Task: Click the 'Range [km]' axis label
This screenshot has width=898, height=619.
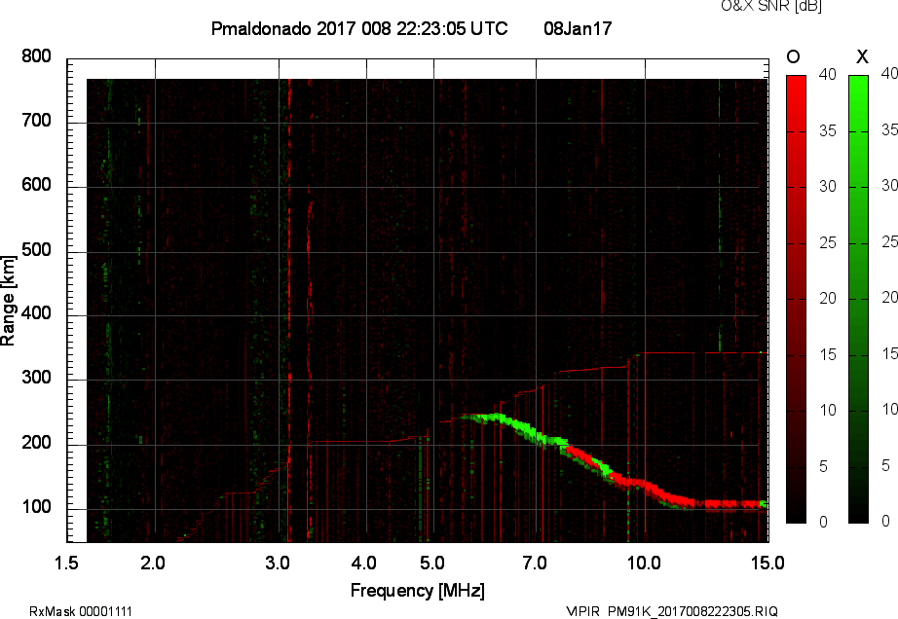Action: tap(8, 301)
